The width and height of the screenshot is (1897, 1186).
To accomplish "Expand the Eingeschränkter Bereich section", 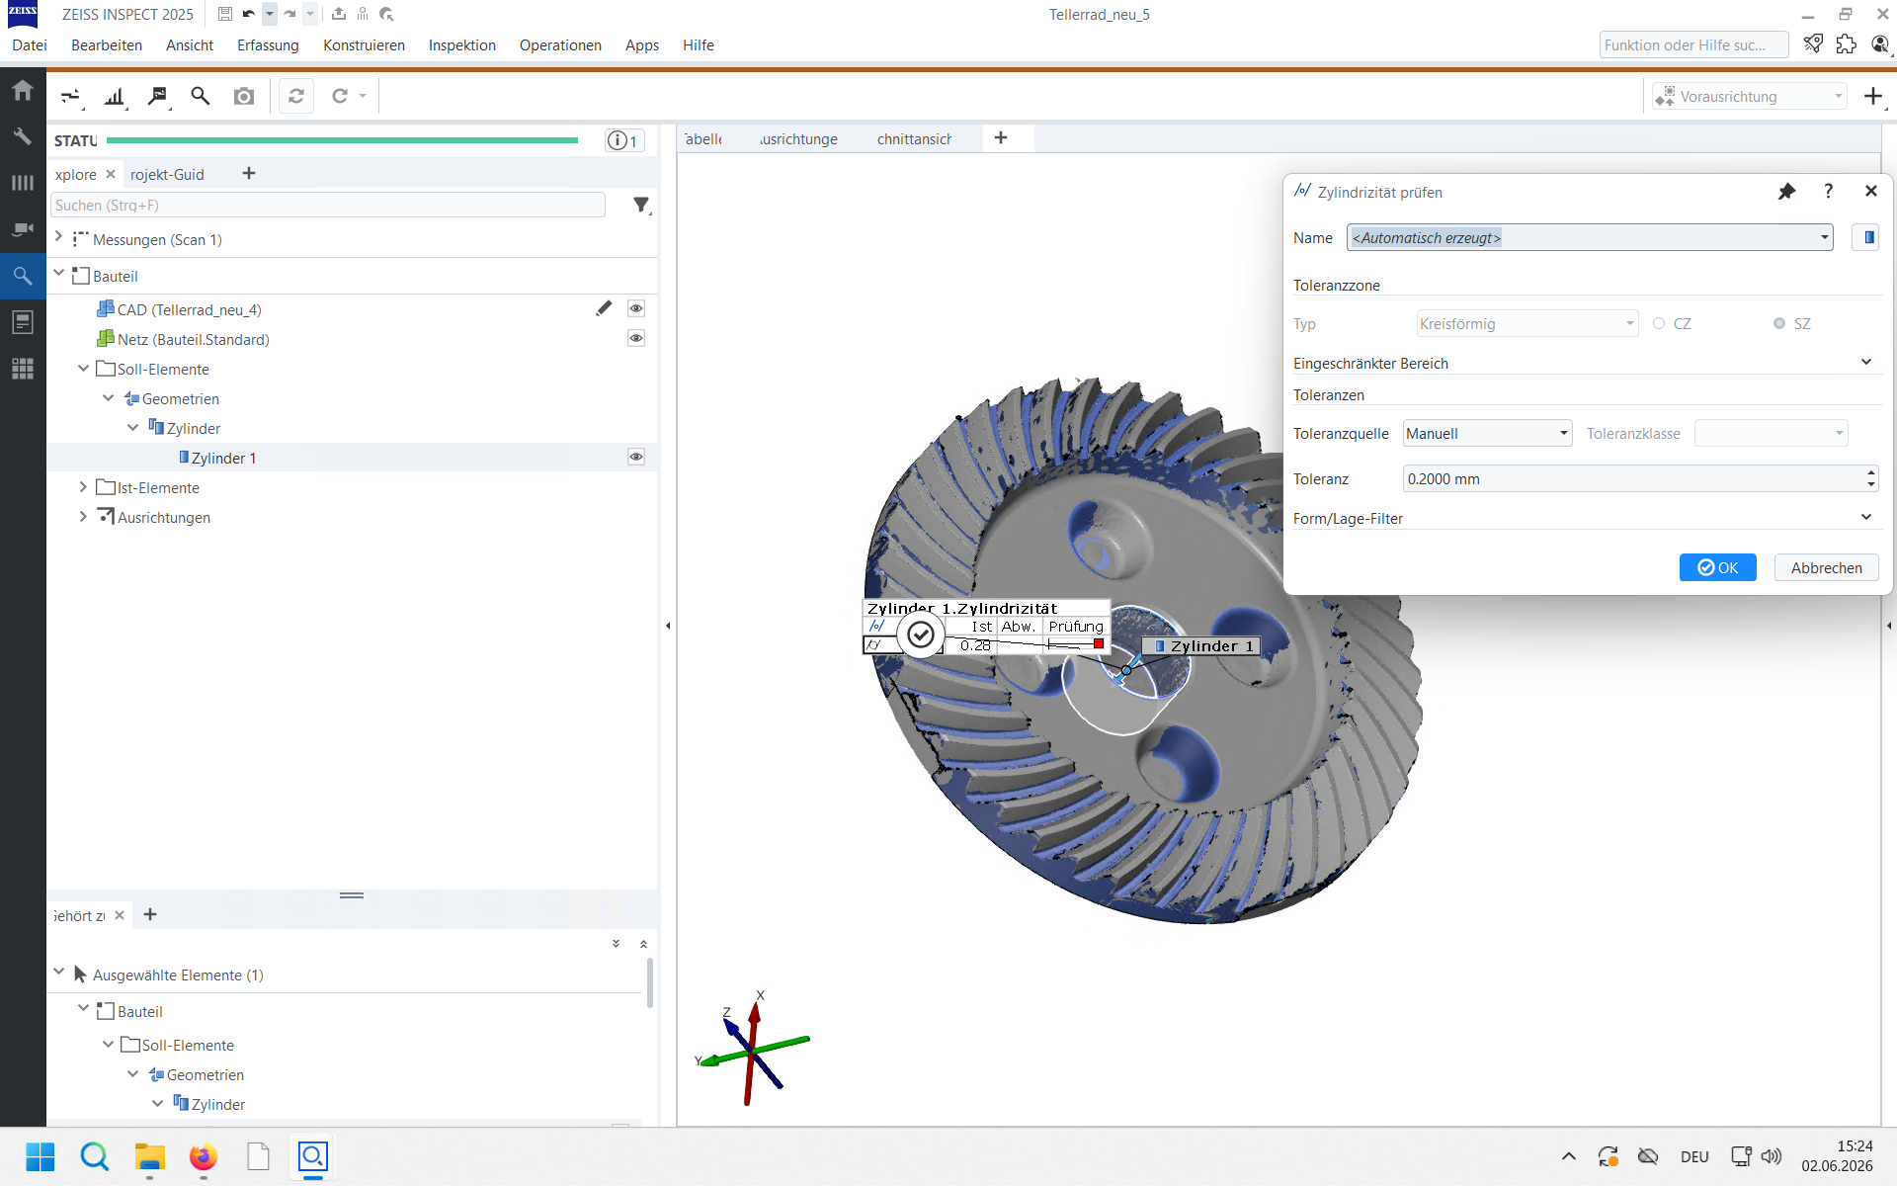I will pos(1866,362).
